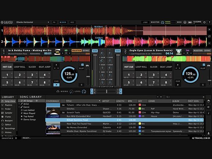Viewport: 212px width, 159px height.
Task: Toggle headphone CUE for the left channel
Action: pyautogui.click(x=95, y=51)
